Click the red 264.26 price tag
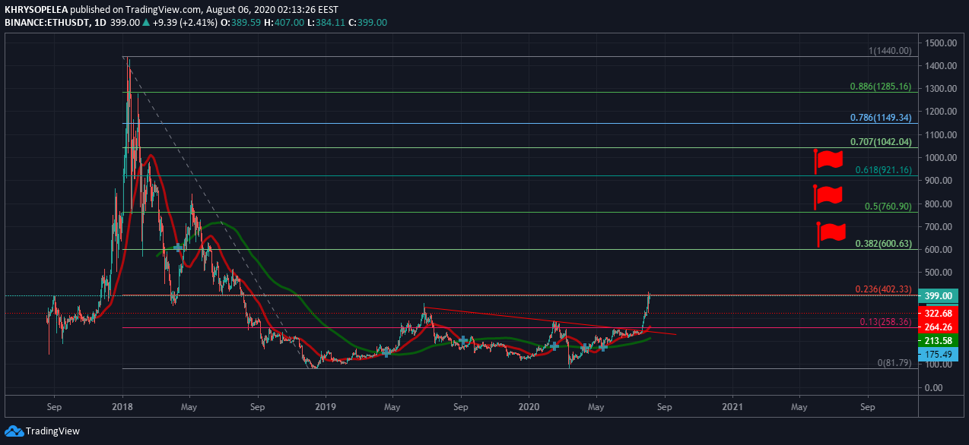Screen dimensions: 969x445 (x=939, y=327)
